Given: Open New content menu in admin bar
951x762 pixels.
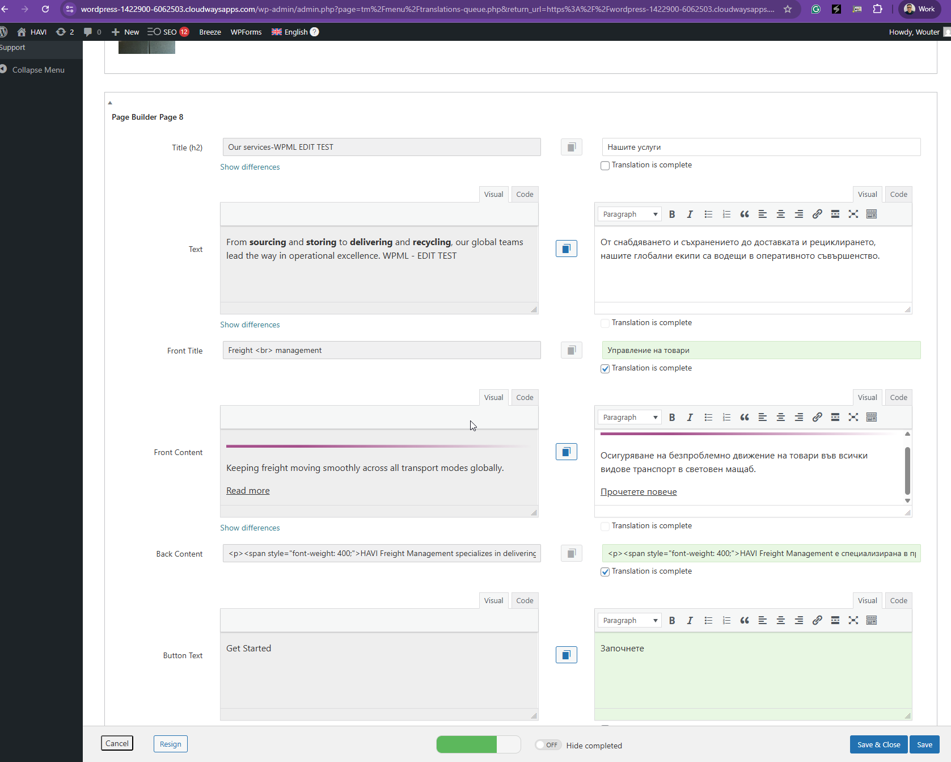Looking at the screenshot, I should click(x=125, y=32).
